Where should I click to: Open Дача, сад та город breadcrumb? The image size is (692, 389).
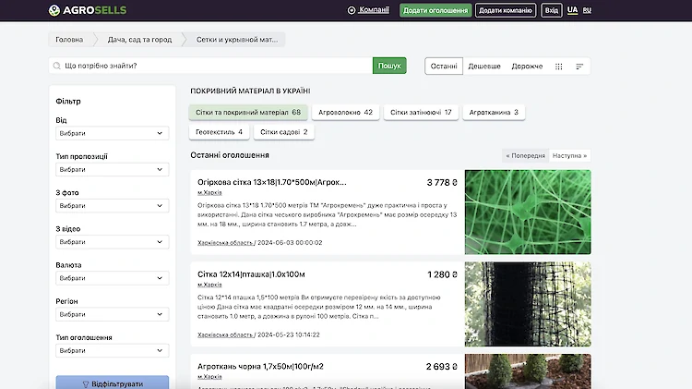tap(139, 40)
